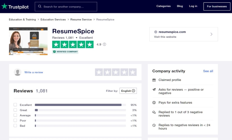The width and height of the screenshot is (232, 140).
Task: Check the Poor reviews filter
Action: (15, 120)
